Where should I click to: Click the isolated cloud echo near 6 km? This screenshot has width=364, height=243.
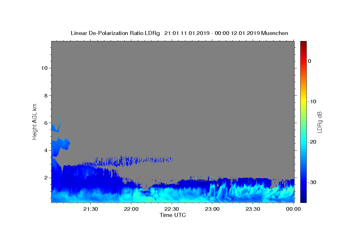point(56,126)
